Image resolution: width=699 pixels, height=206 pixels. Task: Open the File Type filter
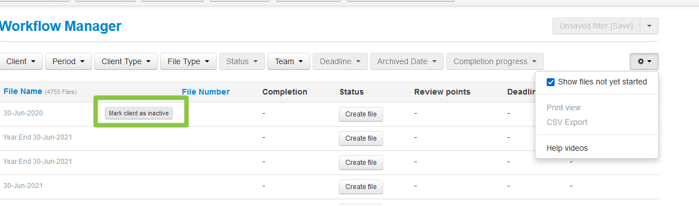tap(188, 61)
